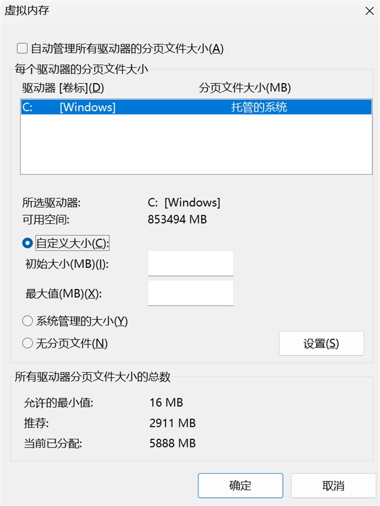The image size is (380, 506).
Task: Select drive C: [Windows] in the list
Action: click(x=88, y=107)
